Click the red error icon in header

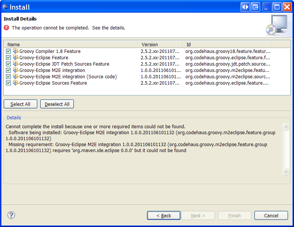6,28
